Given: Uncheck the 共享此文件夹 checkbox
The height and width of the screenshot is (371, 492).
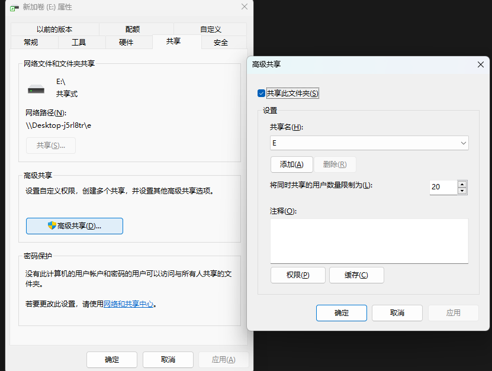Looking at the screenshot, I should 261,93.
